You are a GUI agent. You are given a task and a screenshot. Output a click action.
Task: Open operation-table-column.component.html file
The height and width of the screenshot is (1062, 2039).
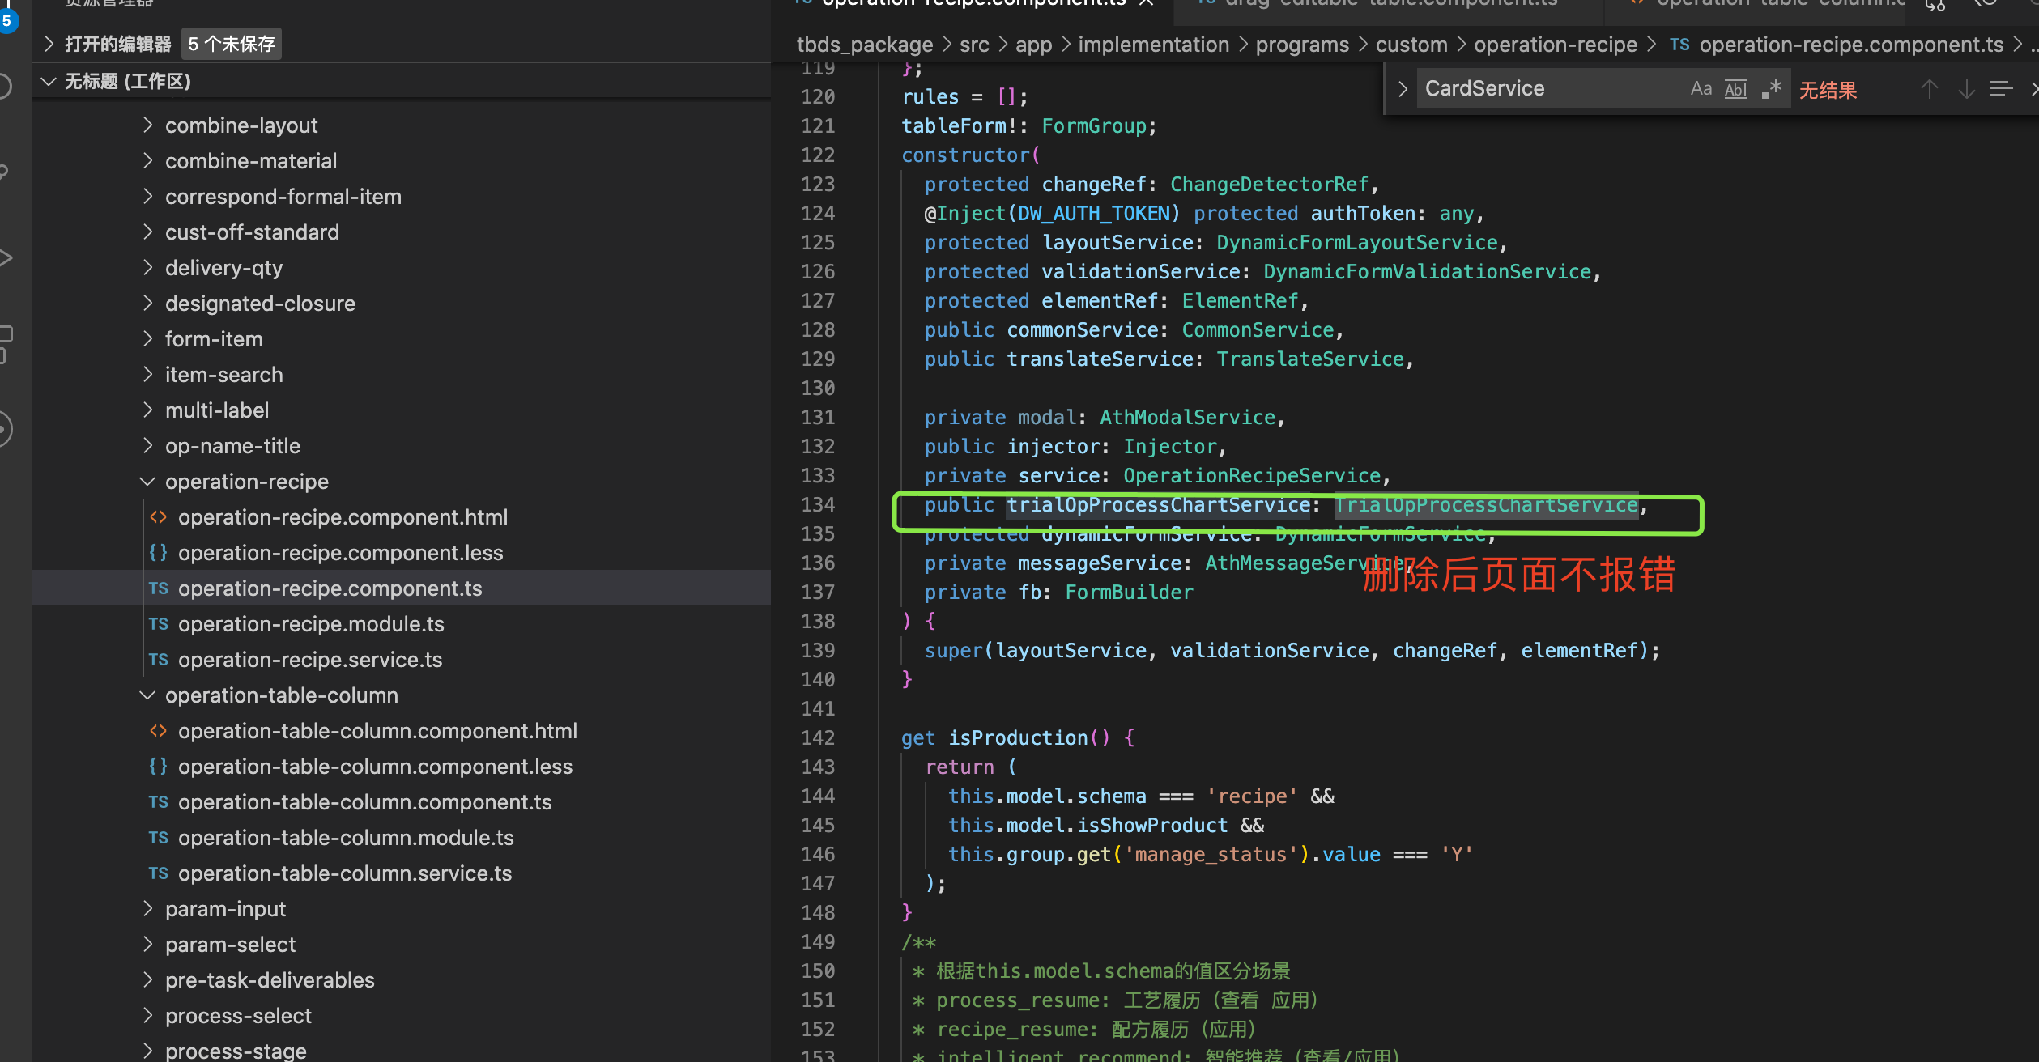(377, 731)
